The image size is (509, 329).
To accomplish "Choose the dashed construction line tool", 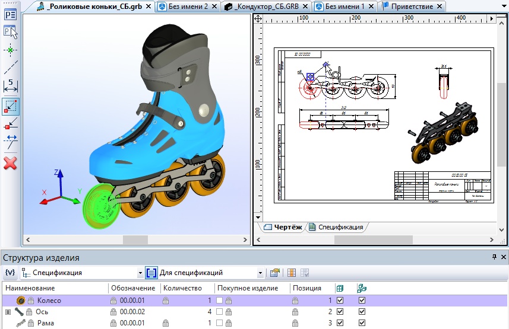I will click(x=11, y=69).
